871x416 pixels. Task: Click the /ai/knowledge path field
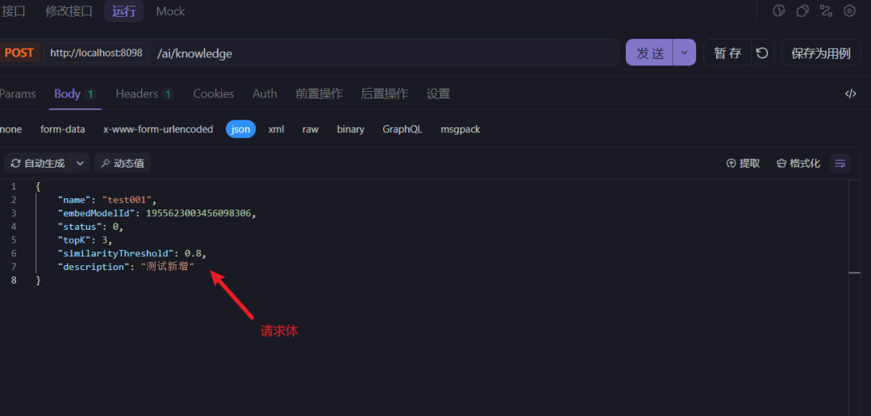pos(386,53)
